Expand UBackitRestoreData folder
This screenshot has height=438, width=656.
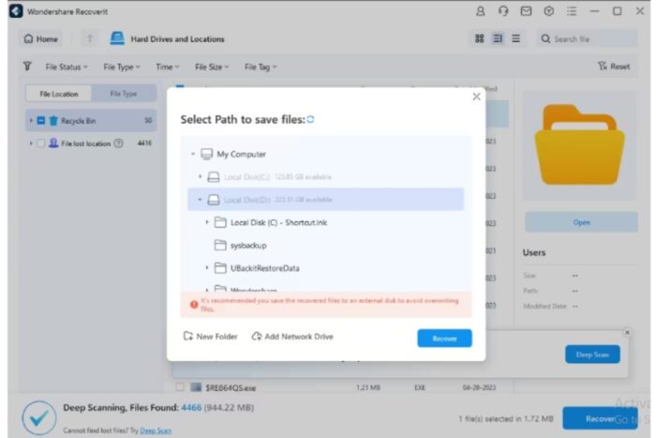pos(207,267)
